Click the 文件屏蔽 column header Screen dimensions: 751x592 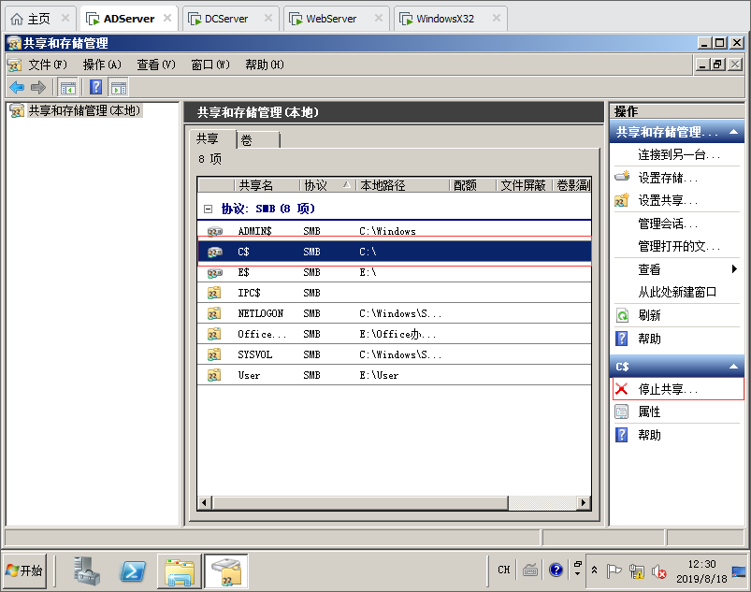(525, 185)
